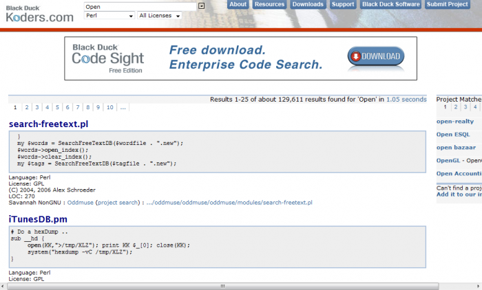Click the 'project search' link
The height and width of the screenshot is (290, 482).
[118, 203]
